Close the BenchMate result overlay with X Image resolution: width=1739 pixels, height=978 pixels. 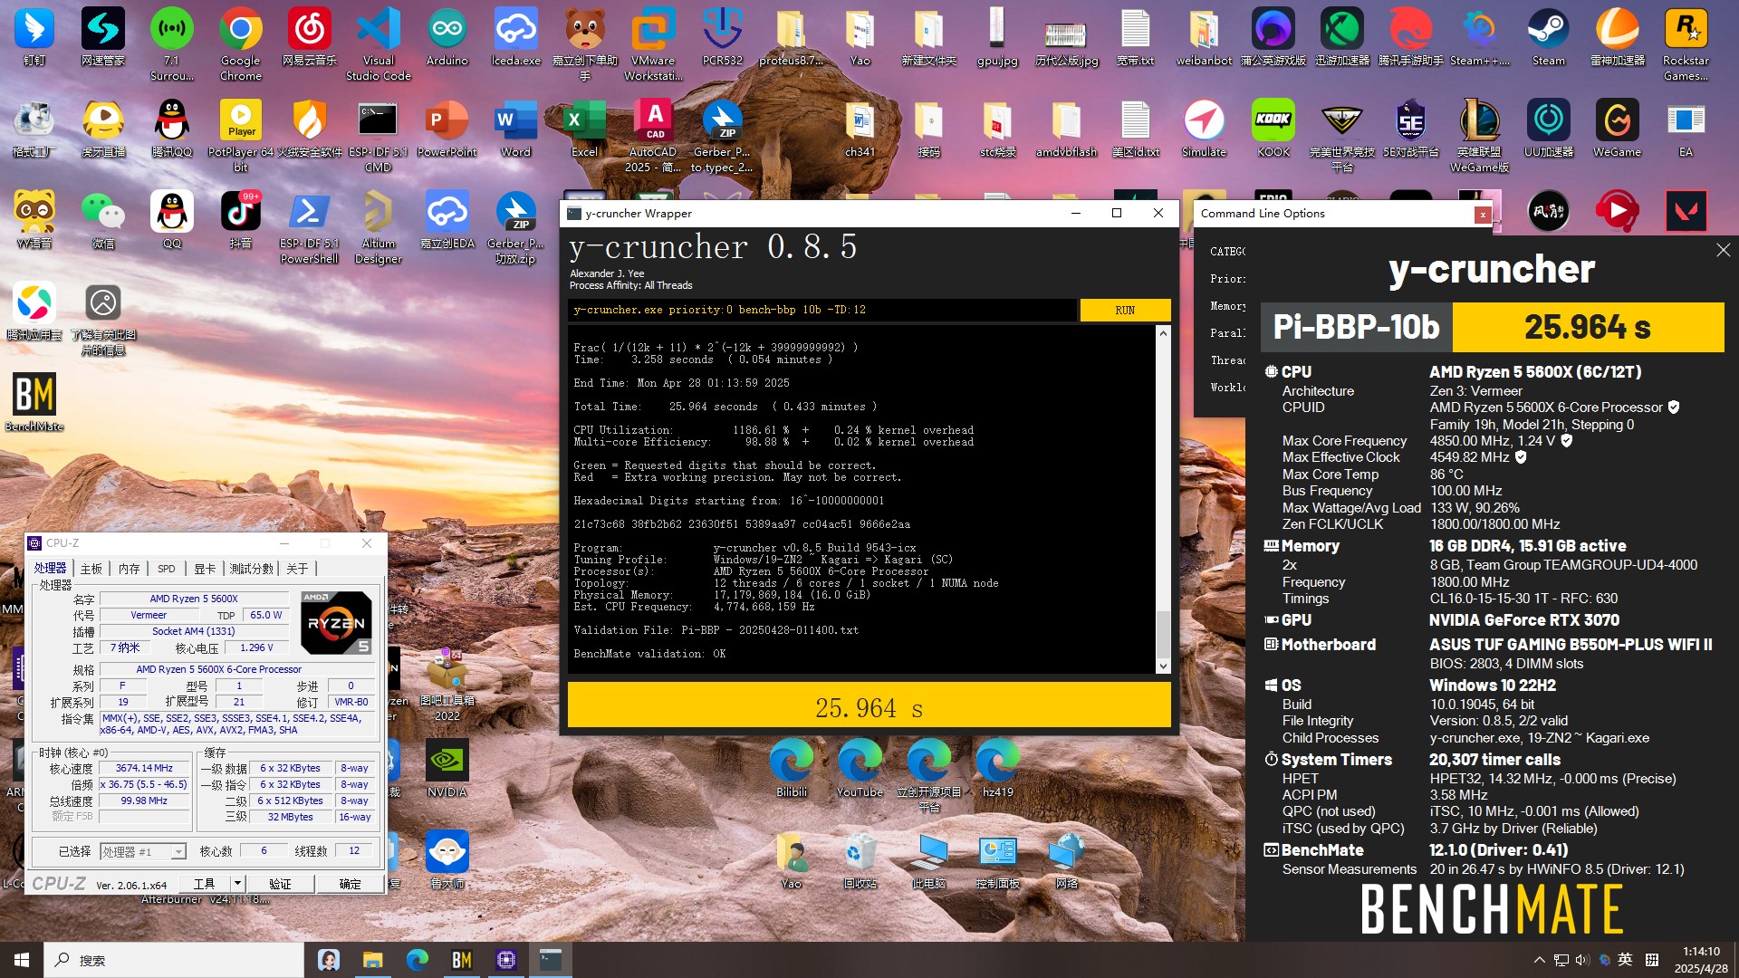tap(1723, 250)
